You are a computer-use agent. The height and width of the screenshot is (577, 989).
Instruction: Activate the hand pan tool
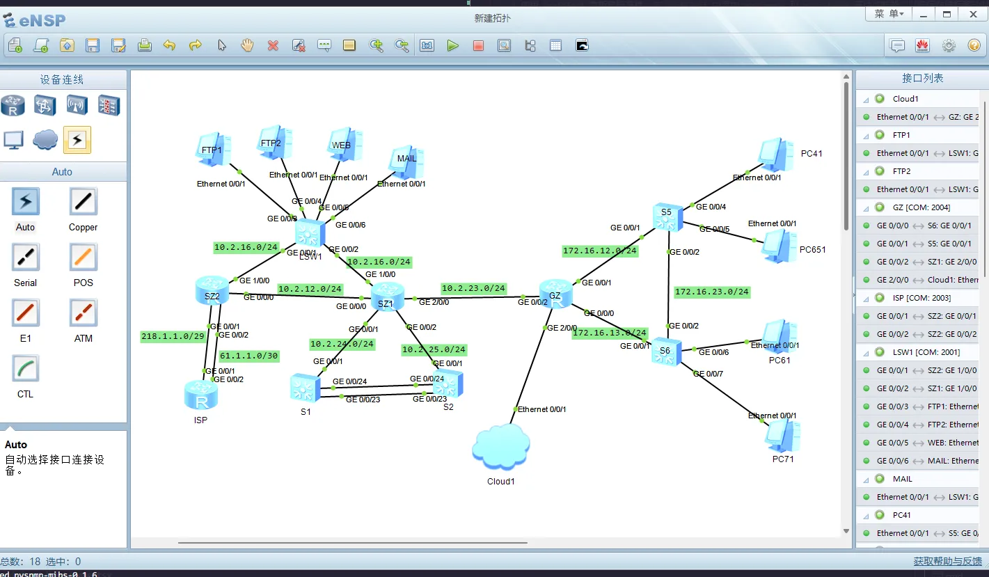point(247,46)
